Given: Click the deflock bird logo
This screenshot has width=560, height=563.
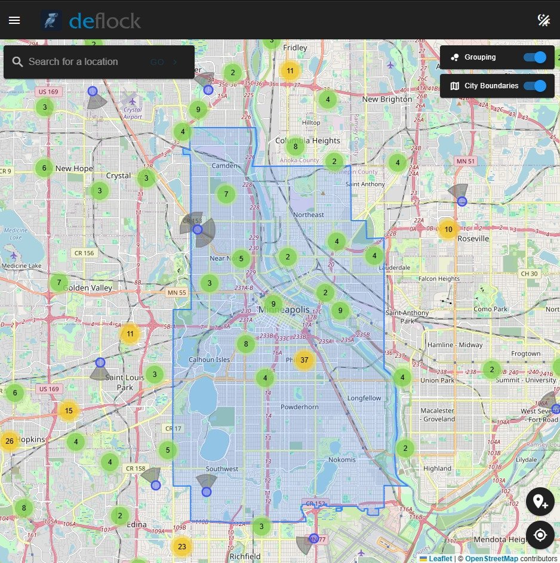Looking at the screenshot, I should coord(50,20).
